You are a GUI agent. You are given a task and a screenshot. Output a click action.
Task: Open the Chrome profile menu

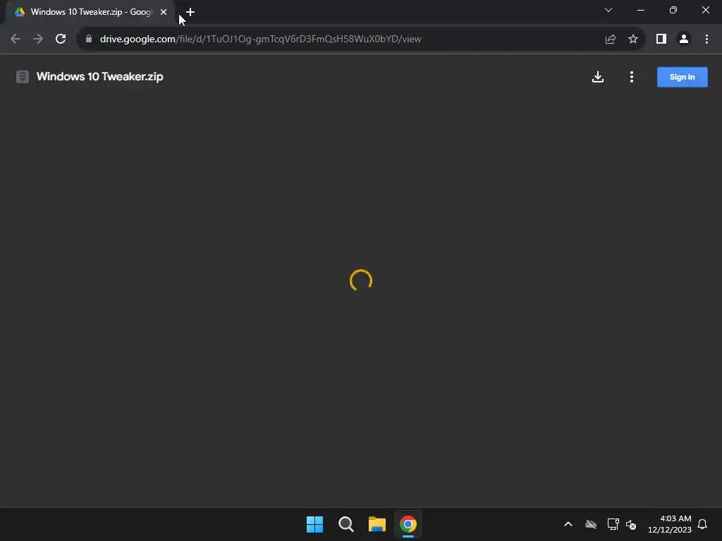684,39
